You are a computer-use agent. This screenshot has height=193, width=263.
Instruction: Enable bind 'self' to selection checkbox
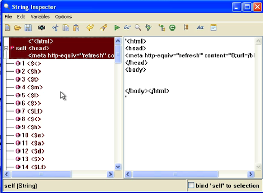(x=191, y=185)
